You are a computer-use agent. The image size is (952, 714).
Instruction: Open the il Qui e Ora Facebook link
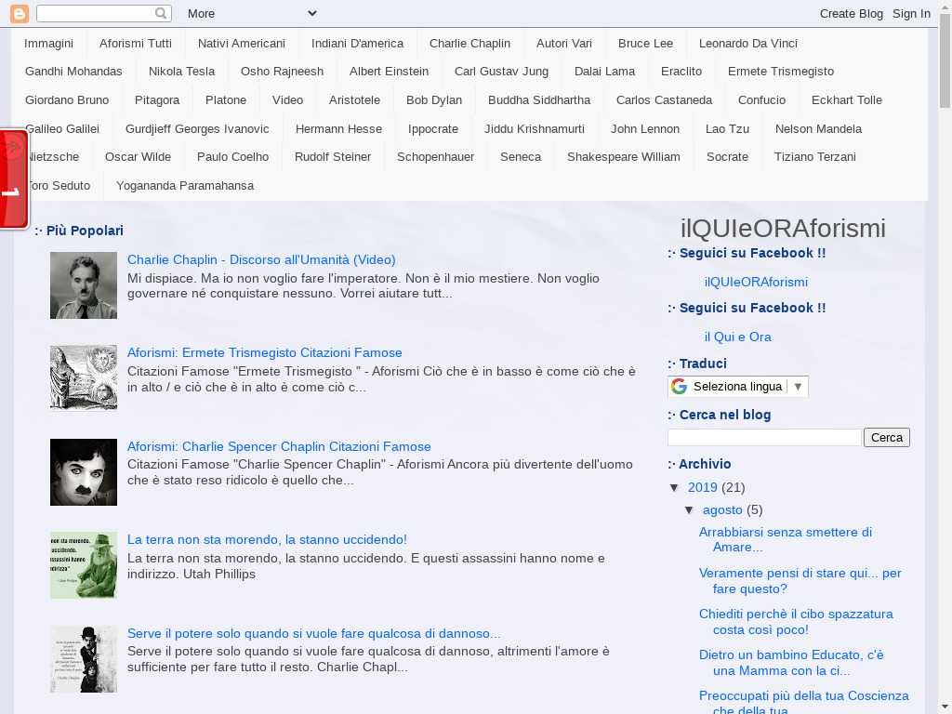[x=737, y=337]
